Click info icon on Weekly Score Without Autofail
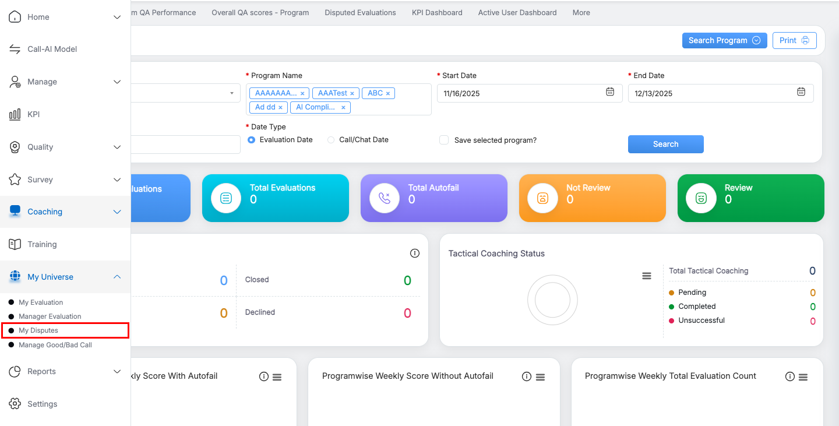 (527, 377)
